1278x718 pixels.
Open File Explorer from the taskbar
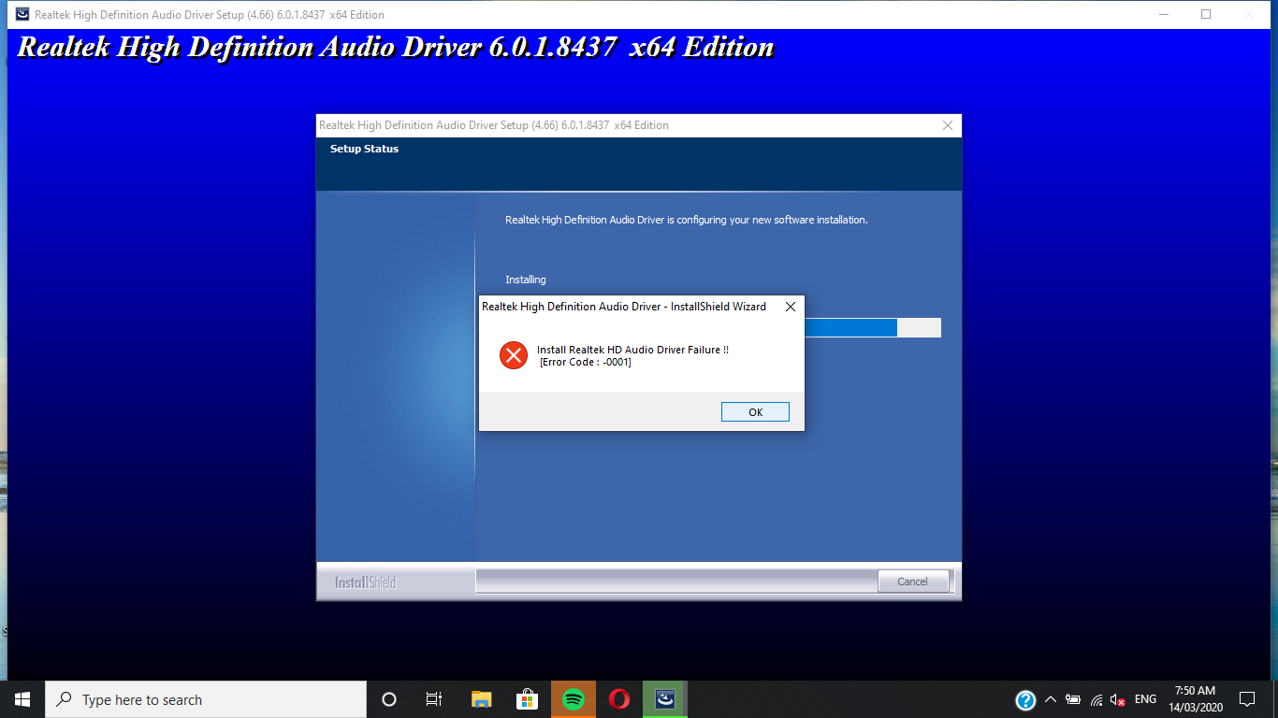pyautogui.click(x=481, y=699)
